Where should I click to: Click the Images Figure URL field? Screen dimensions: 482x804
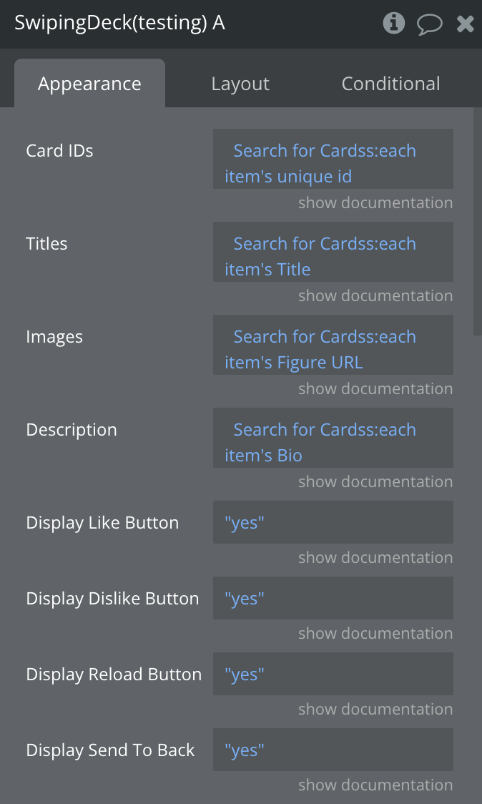(x=333, y=345)
